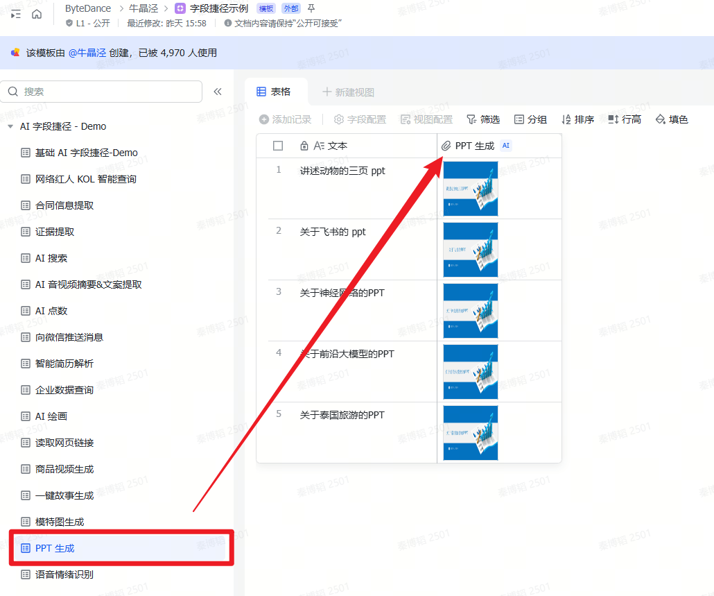Click the L1 - 公开 shield icon
The width and height of the screenshot is (714, 596).
click(69, 23)
